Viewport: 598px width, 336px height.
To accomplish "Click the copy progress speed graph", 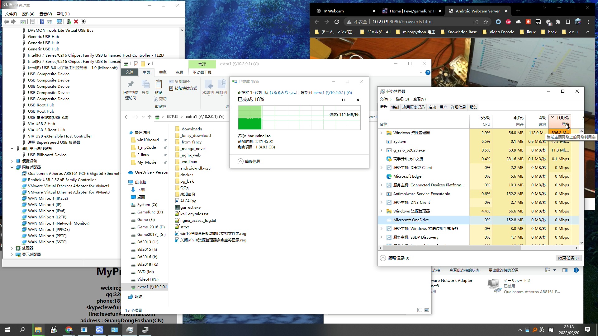I will pyautogui.click(x=299, y=118).
